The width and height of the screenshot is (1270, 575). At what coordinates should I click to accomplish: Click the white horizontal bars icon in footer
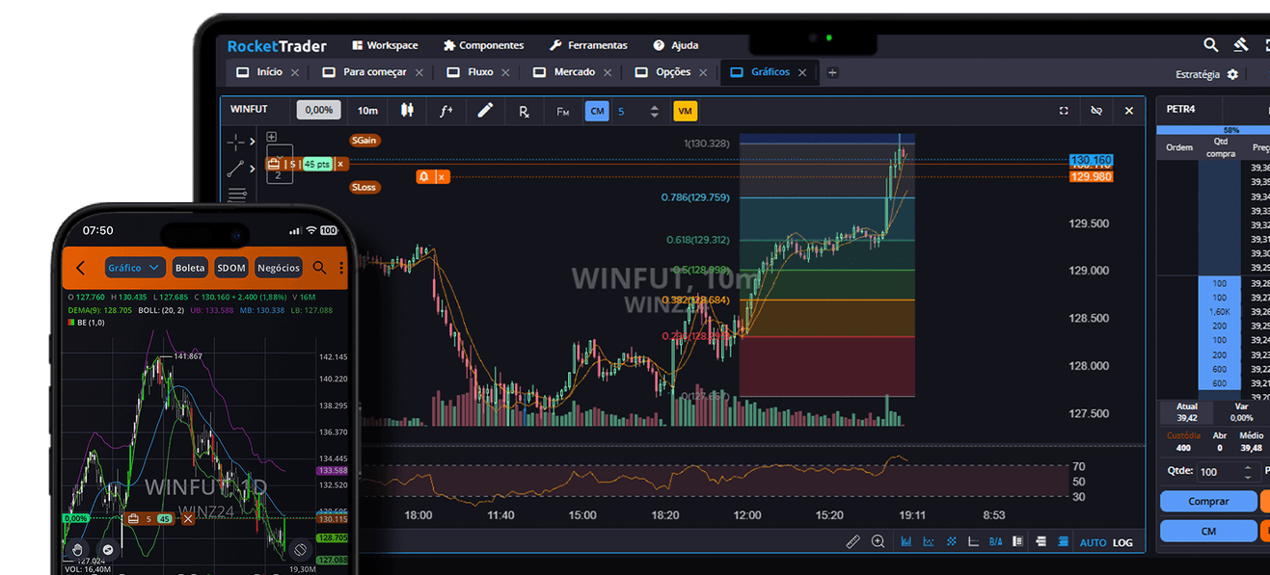click(1041, 542)
